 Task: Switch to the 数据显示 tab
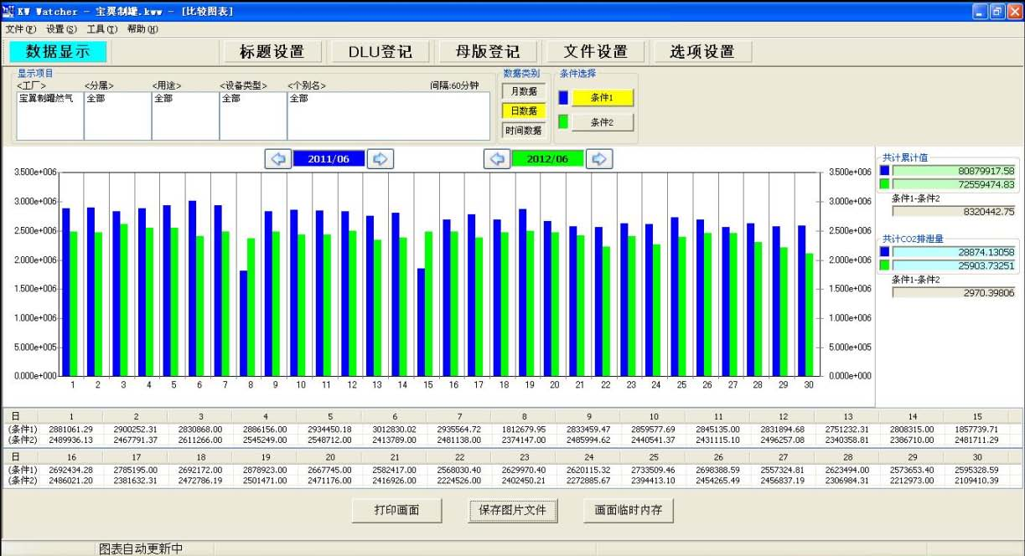coord(58,51)
